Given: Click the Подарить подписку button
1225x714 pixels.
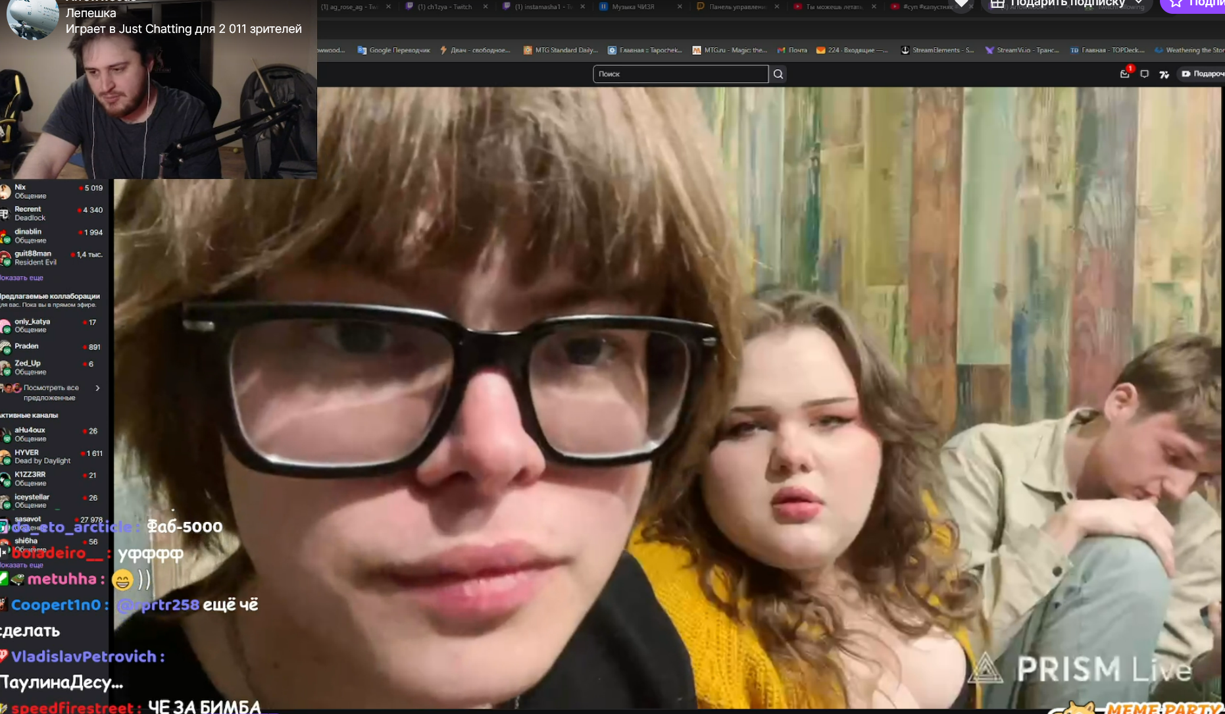Looking at the screenshot, I should coord(1066,4).
